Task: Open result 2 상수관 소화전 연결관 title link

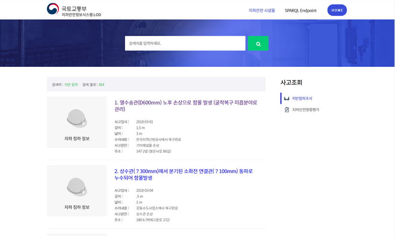Action: (x=183, y=174)
